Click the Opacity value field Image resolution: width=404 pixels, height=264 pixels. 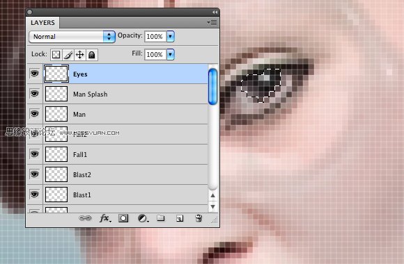pos(155,37)
